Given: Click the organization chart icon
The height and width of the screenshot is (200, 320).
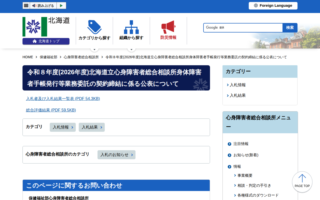Looking at the screenshot, I should coord(131,27).
